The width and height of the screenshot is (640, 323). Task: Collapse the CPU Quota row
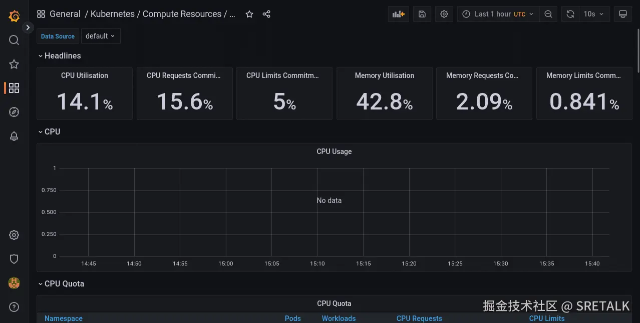click(61, 283)
